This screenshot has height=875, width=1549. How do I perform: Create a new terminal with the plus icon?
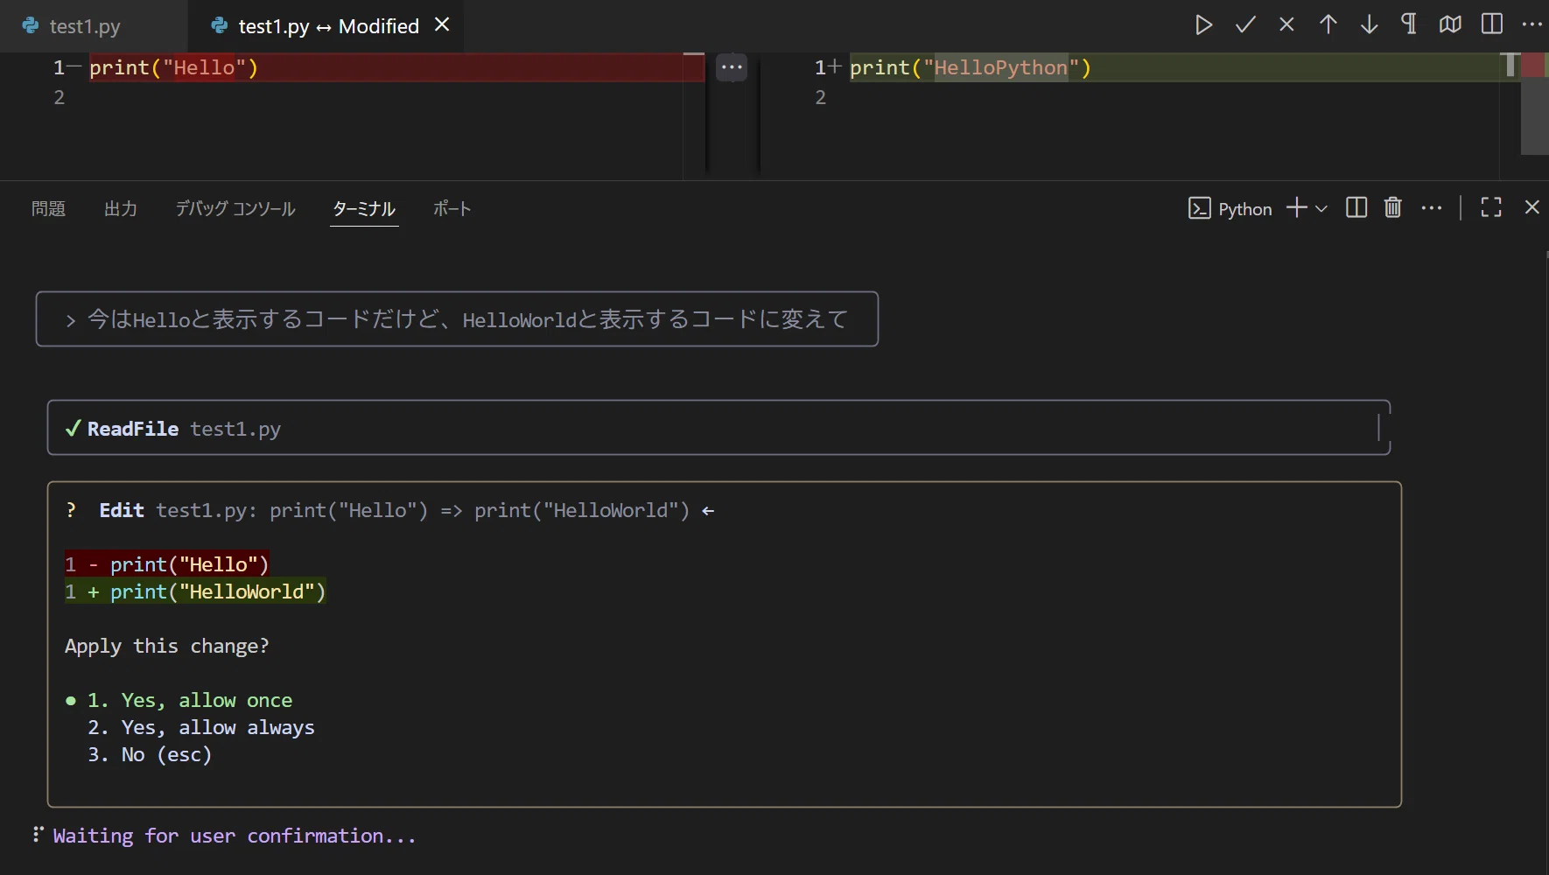pyautogui.click(x=1297, y=208)
